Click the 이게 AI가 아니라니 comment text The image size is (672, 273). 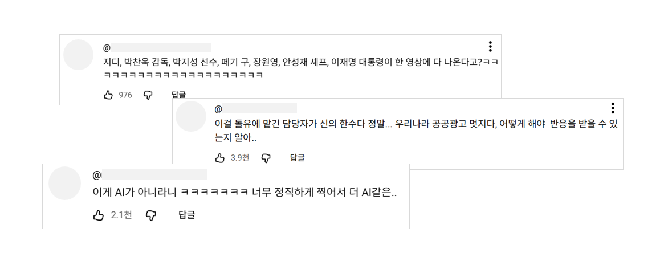point(245,193)
